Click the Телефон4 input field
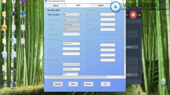Screen dimensions: 170x95 tap(108, 30)
